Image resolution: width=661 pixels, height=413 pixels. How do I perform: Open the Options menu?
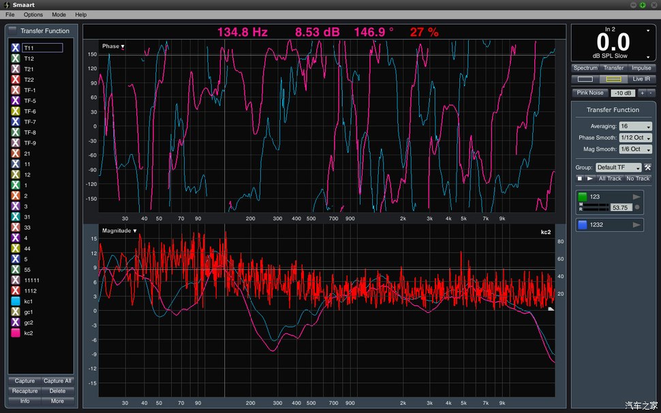tap(33, 14)
